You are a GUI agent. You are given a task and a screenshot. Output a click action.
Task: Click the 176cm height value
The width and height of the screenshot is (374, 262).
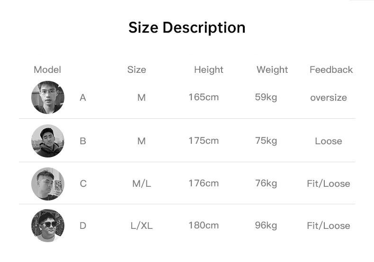point(204,183)
